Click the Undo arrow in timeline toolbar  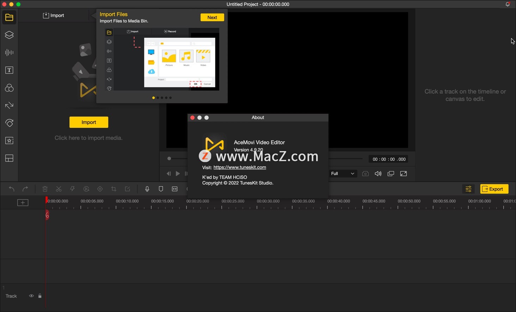12,189
